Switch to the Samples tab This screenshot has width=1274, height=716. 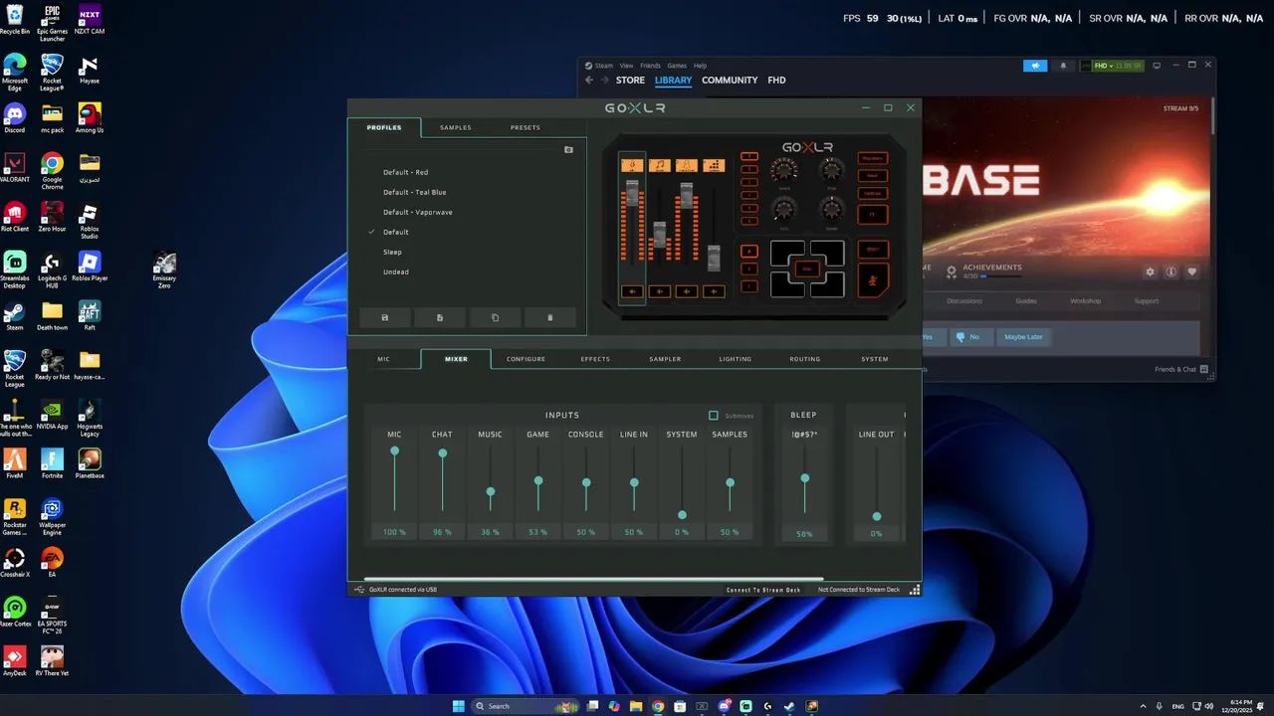pos(456,127)
